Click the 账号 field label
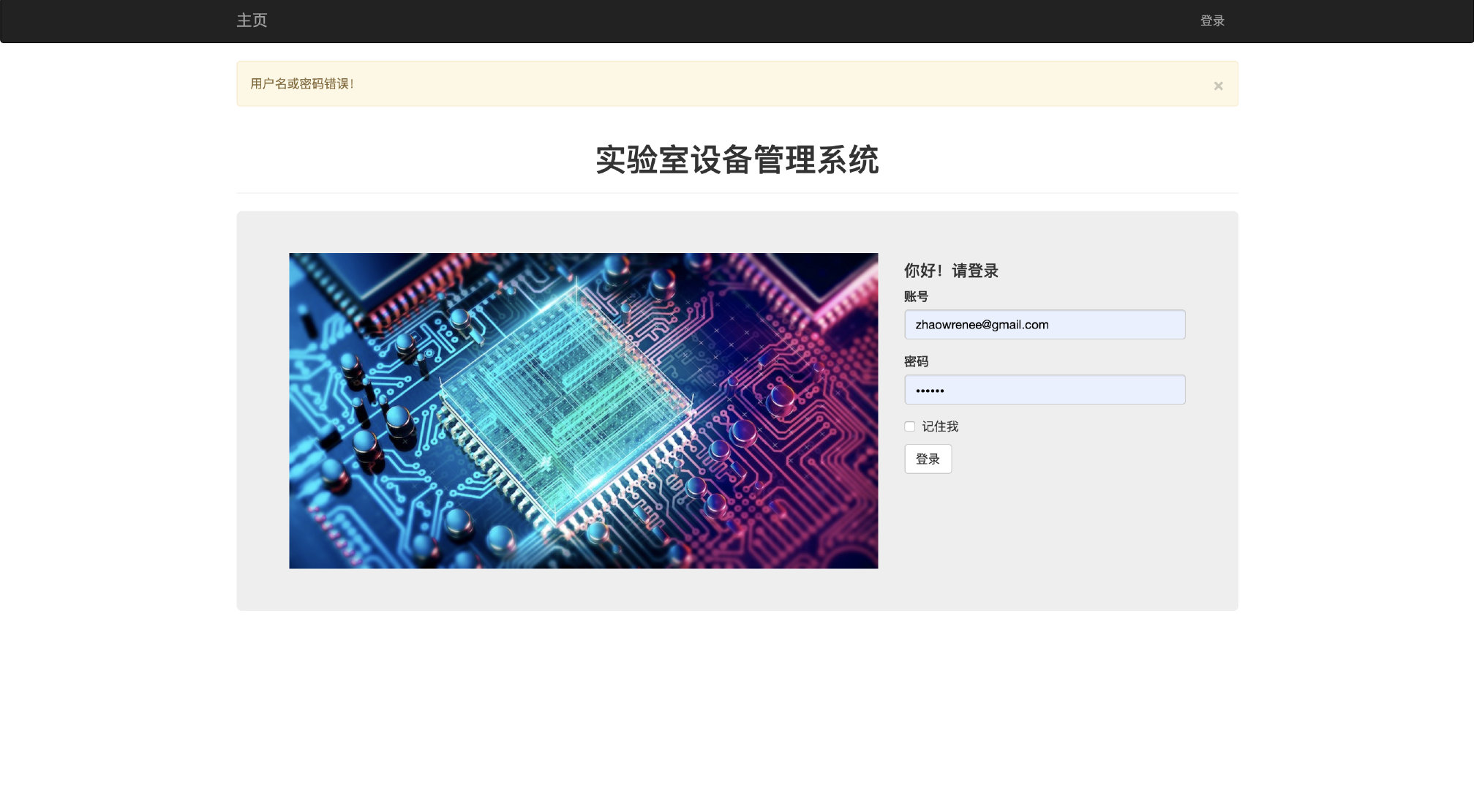This screenshot has width=1474, height=790. point(916,296)
